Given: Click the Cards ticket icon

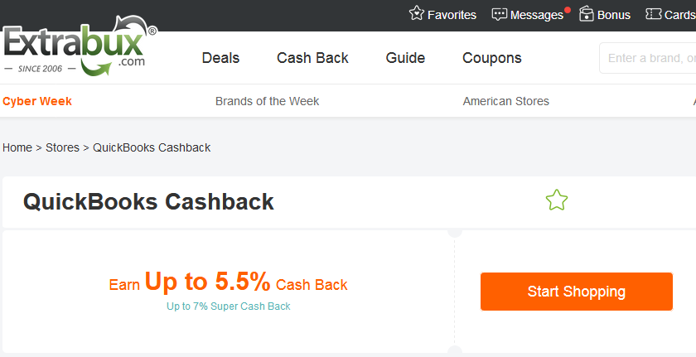Looking at the screenshot, I should coord(653,14).
